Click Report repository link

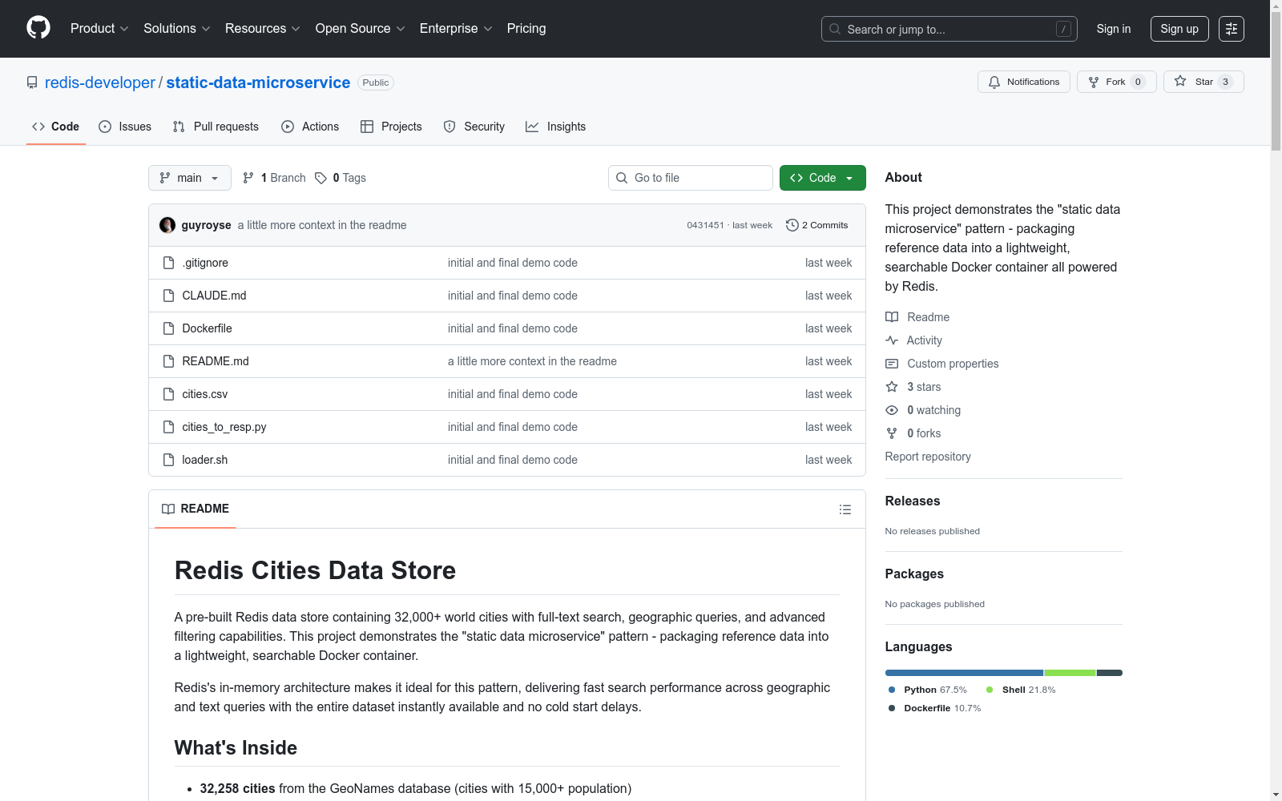928,457
